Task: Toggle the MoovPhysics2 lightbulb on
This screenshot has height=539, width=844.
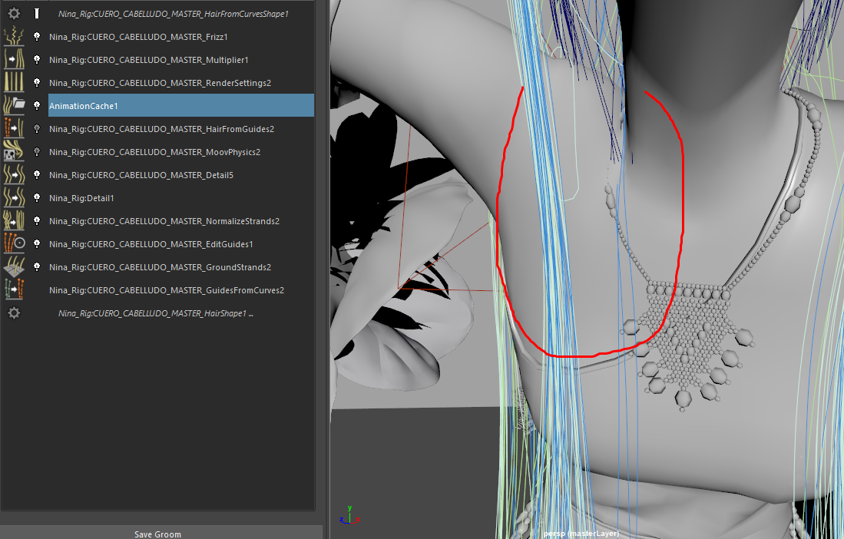Action: [36, 151]
